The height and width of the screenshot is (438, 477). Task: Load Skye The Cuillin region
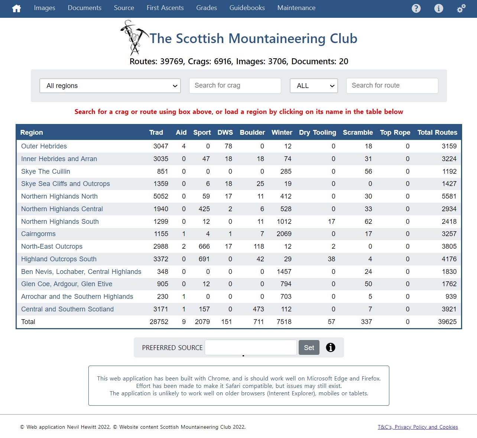46,171
